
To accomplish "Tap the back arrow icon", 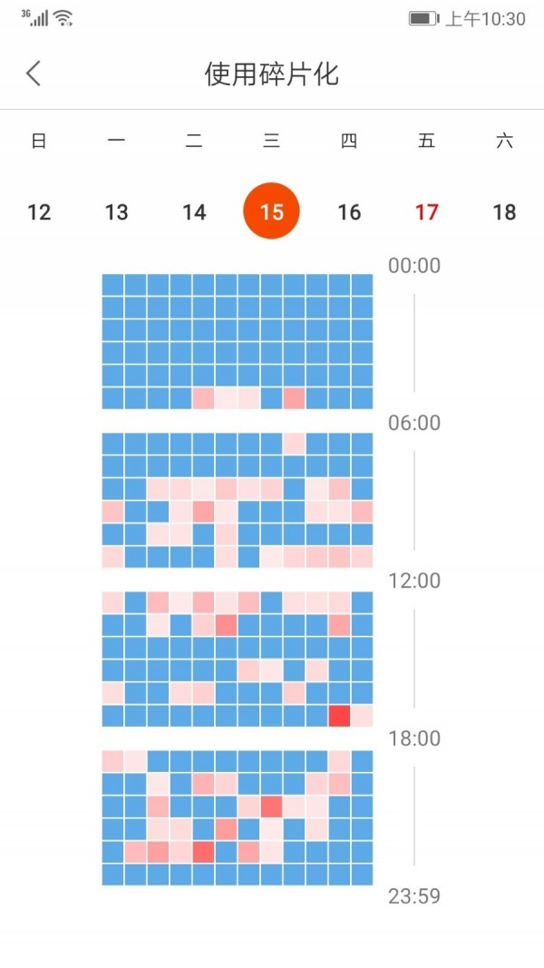I will [33, 73].
